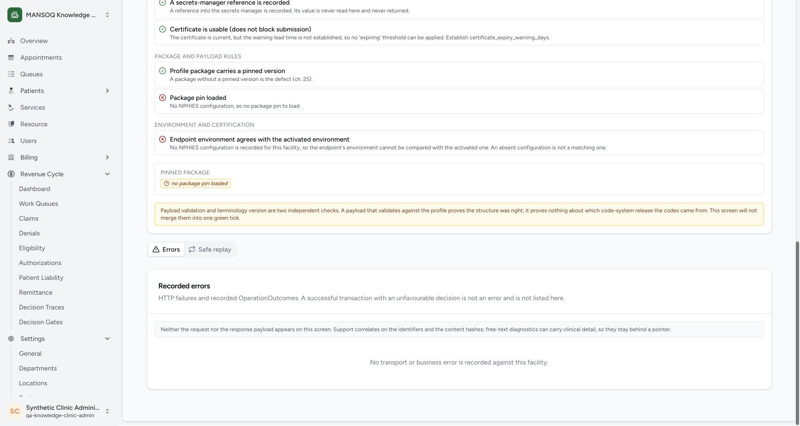Click the Services icon in sidebar
The height and width of the screenshot is (426, 800).
11,107
